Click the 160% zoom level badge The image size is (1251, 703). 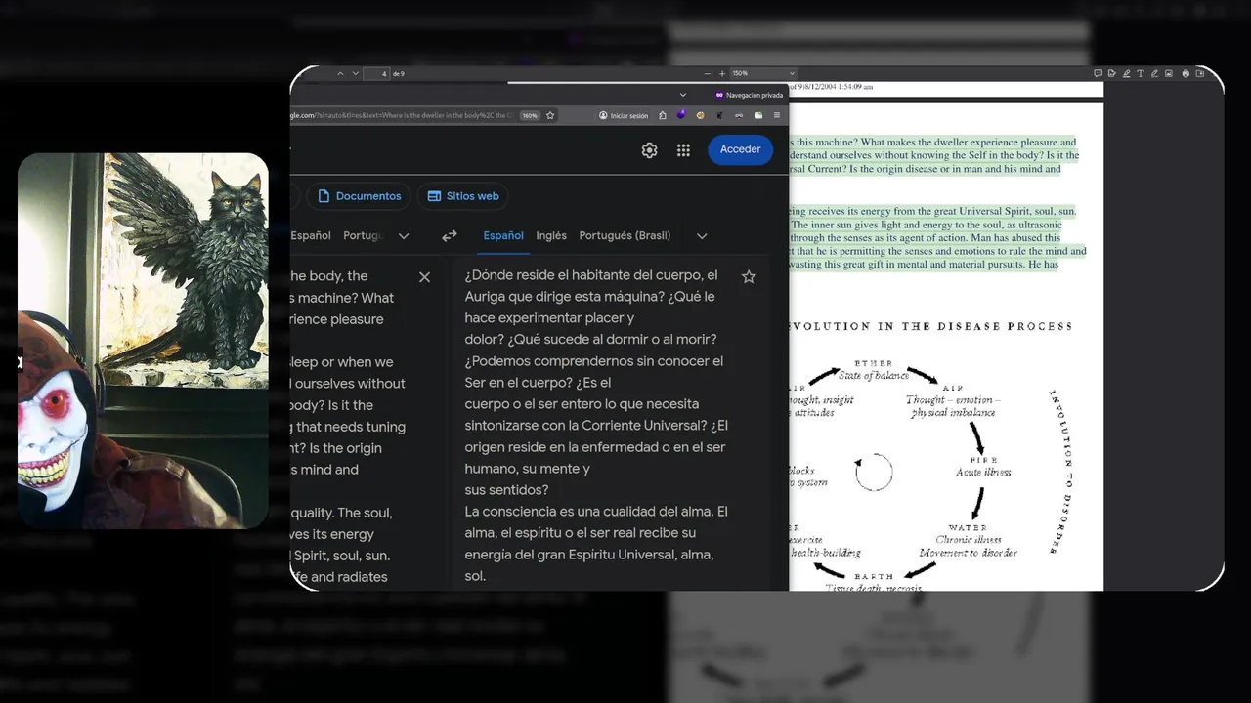[x=529, y=115]
